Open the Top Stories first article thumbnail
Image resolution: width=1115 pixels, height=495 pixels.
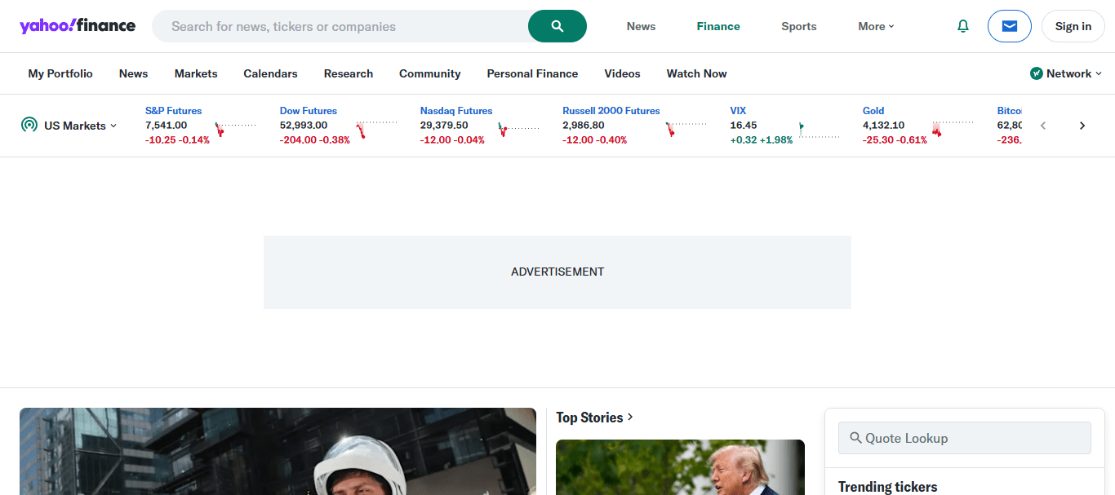[x=680, y=467]
